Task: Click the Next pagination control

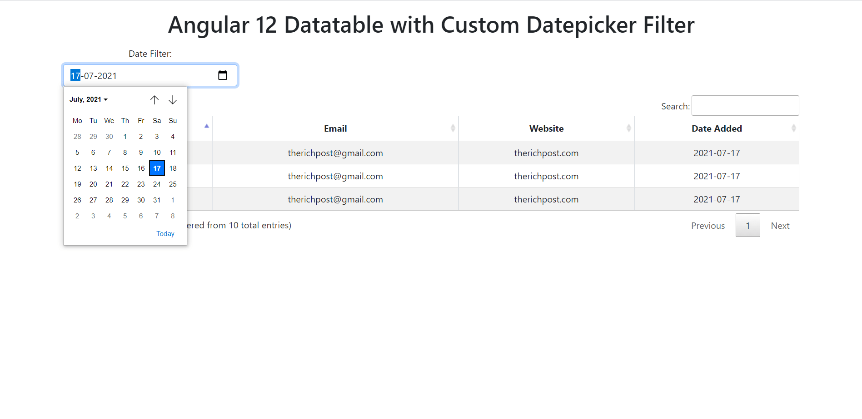Action: click(x=780, y=225)
